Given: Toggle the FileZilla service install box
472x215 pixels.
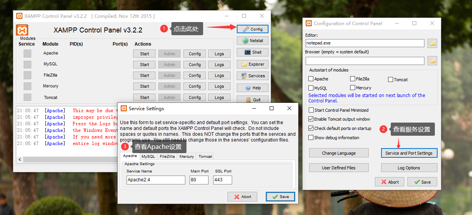Looking at the screenshot, I should pyautogui.click(x=27, y=75).
